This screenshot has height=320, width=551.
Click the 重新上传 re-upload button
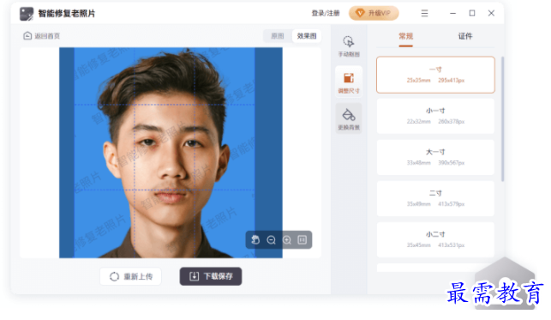[x=131, y=276]
